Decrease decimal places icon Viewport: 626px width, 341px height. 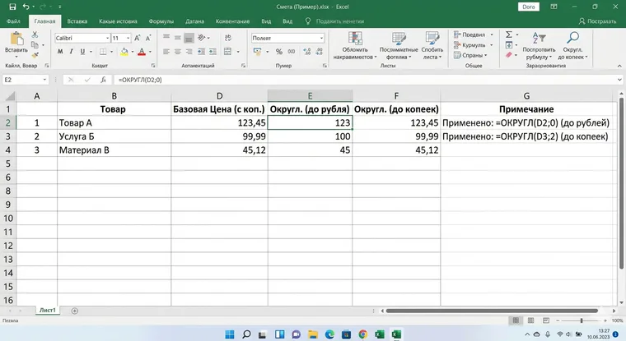(x=319, y=52)
